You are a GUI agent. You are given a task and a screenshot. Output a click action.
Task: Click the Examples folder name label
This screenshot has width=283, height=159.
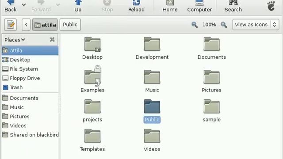point(92,90)
